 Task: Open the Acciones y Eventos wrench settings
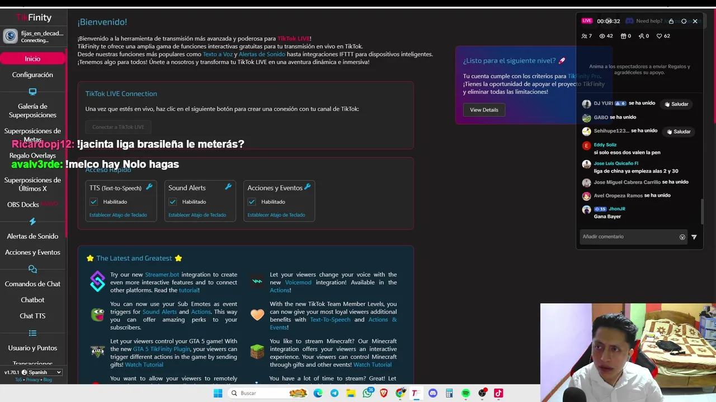[307, 187]
